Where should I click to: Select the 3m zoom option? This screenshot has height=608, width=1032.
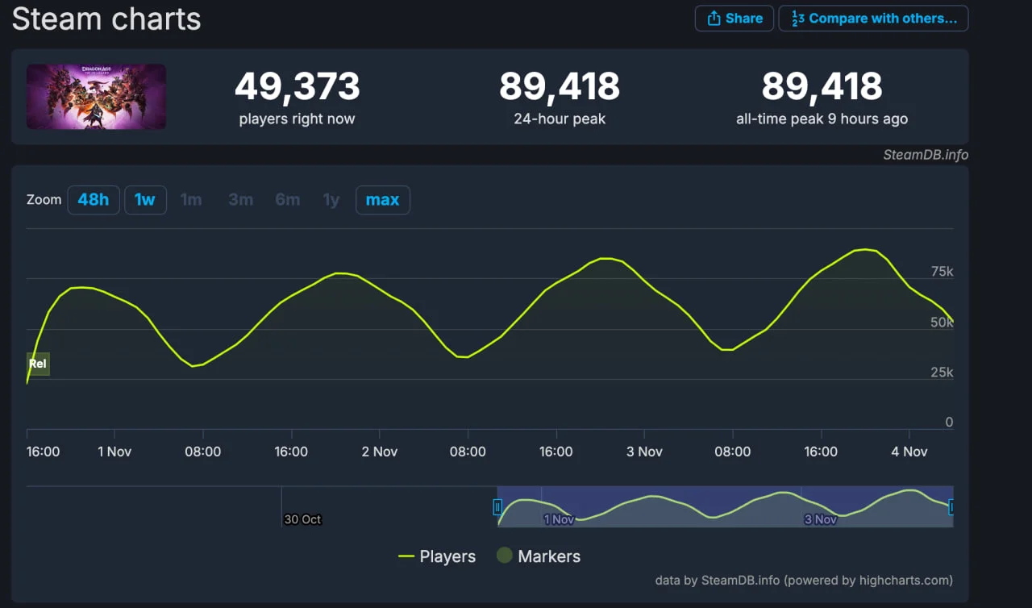[x=240, y=199]
